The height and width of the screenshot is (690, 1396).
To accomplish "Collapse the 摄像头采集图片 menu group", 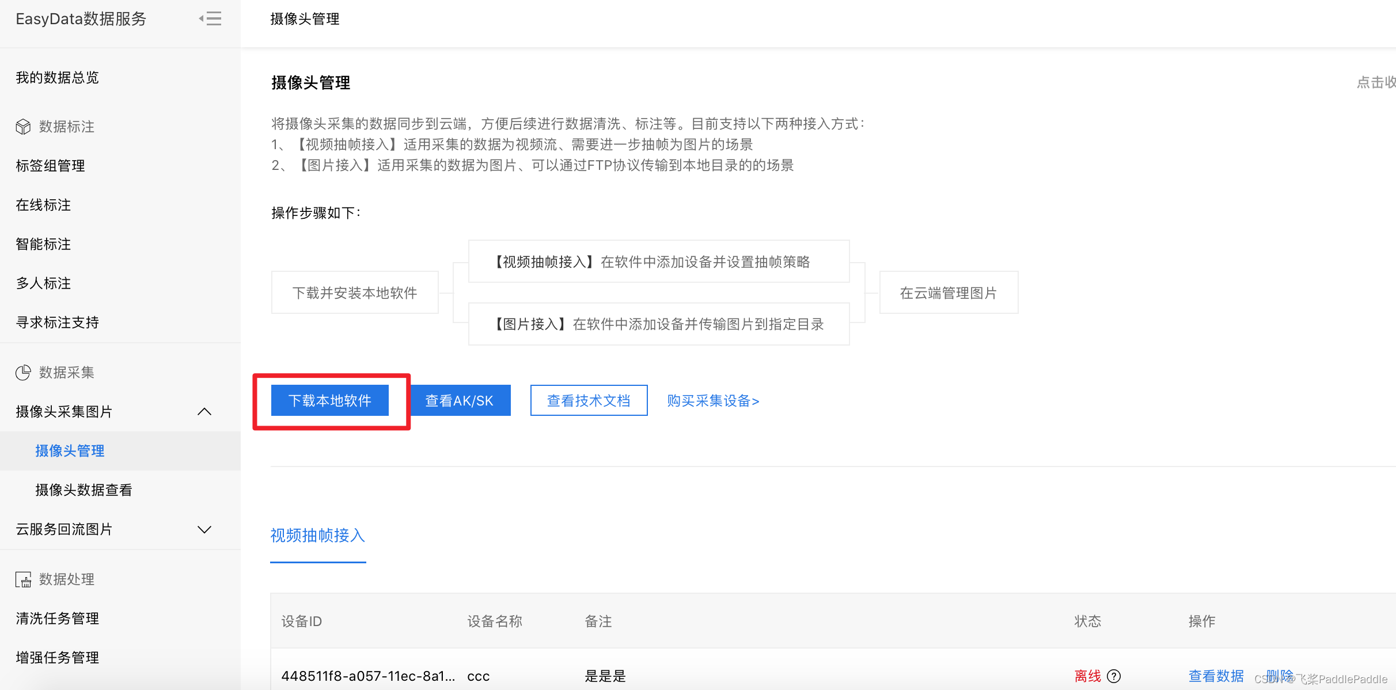I will tap(204, 412).
